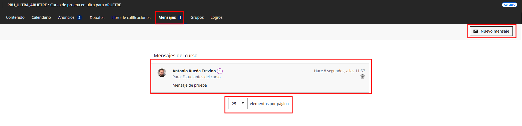Open the 'Mensaje de prueba' message text

point(189,85)
